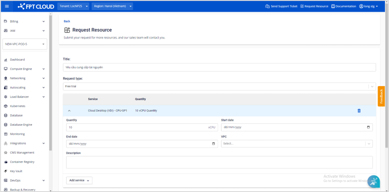The width and height of the screenshot is (389, 192).
Task: Collapse the Cloud Desktop service row
Action: click(x=69, y=111)
